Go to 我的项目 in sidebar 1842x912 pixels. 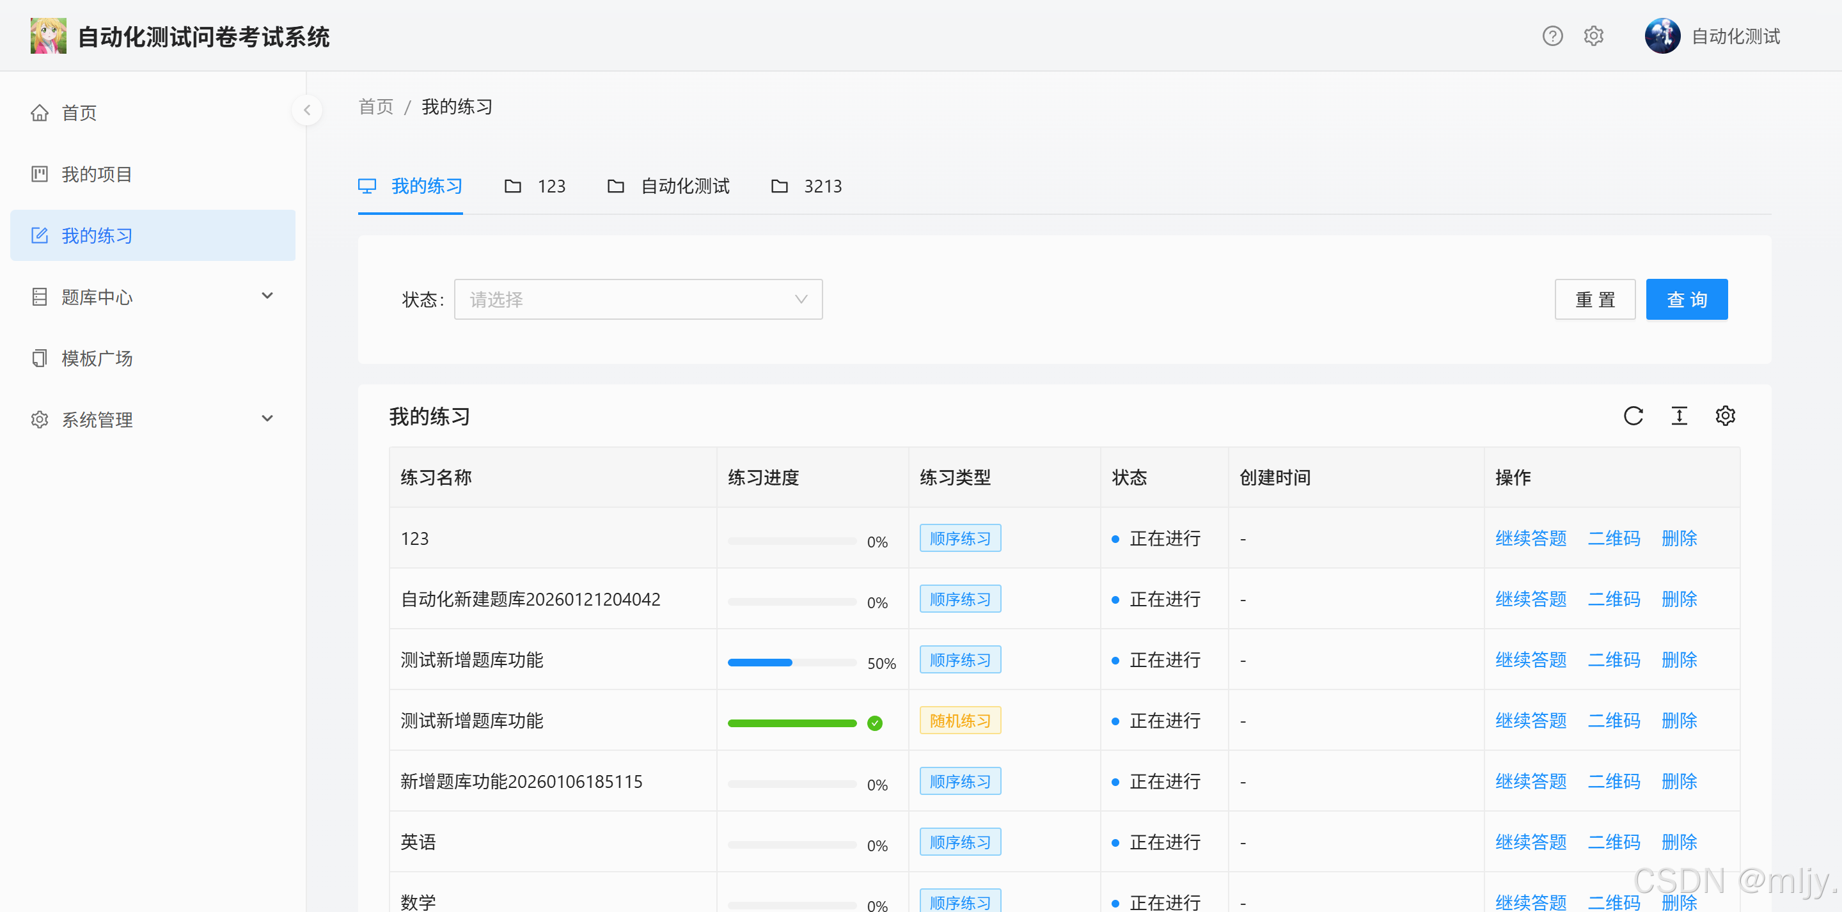click(97, 175)
